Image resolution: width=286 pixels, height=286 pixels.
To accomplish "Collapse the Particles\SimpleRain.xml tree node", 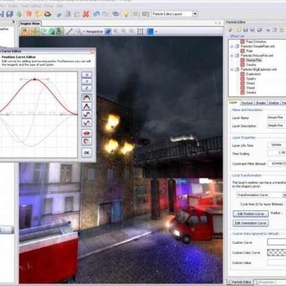I will click(x=232, y=46).
